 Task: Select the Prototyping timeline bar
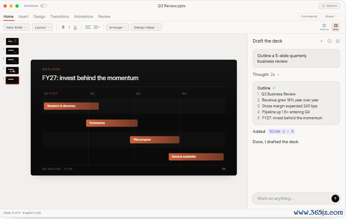[x=112, y=123]
